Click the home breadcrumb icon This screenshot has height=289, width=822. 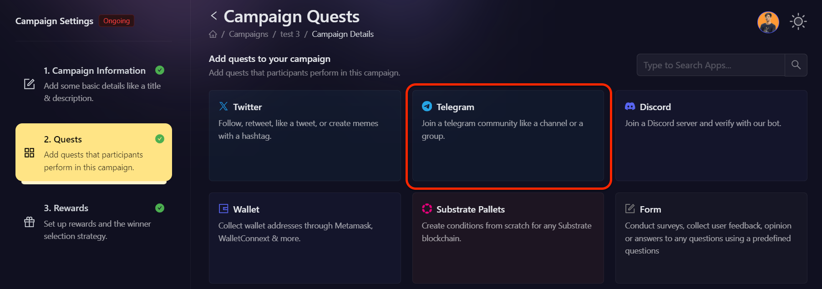(x=213, y=34)
